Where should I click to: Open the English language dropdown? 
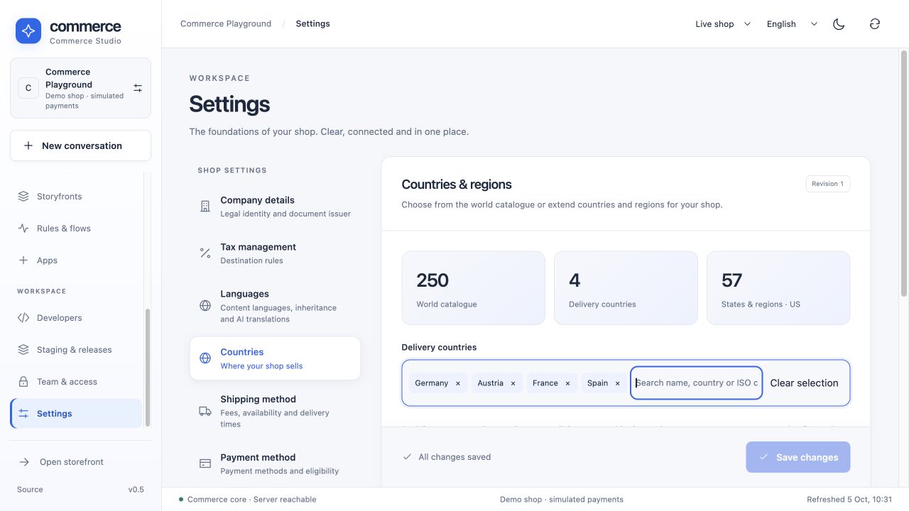pos(792,24)
